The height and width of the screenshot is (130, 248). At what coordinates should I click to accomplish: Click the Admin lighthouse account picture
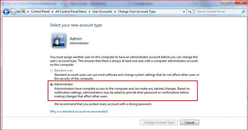point(58,40)
